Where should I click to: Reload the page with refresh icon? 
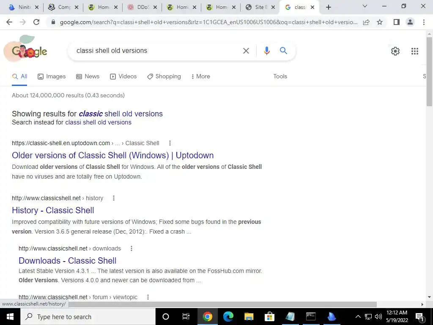36,22
